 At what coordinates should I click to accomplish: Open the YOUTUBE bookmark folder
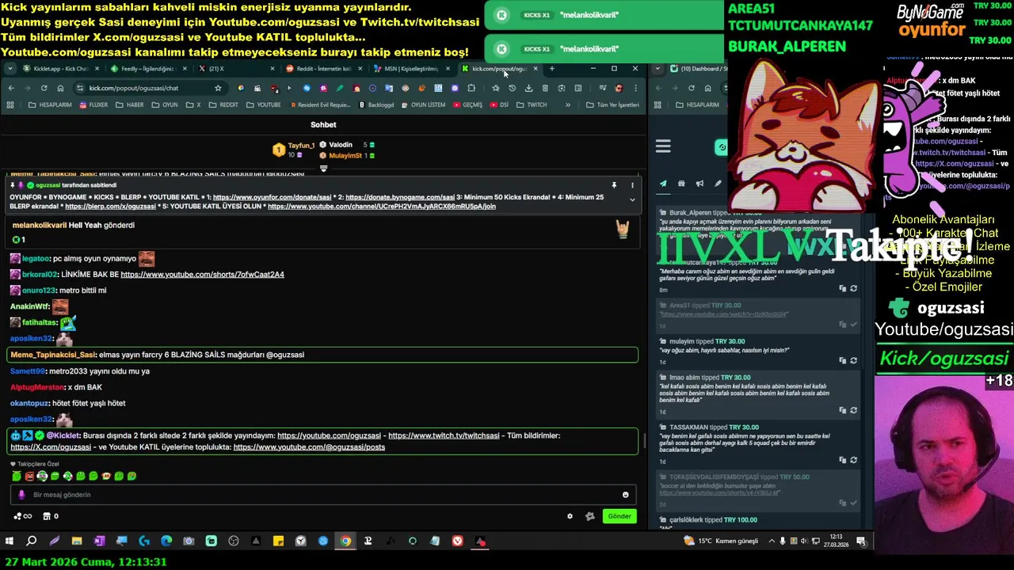coord(264,104)
